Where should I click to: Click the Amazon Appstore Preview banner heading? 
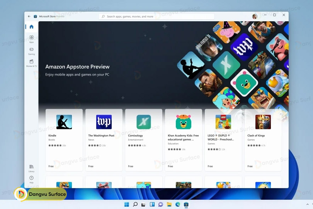click(x=77, y=67)
